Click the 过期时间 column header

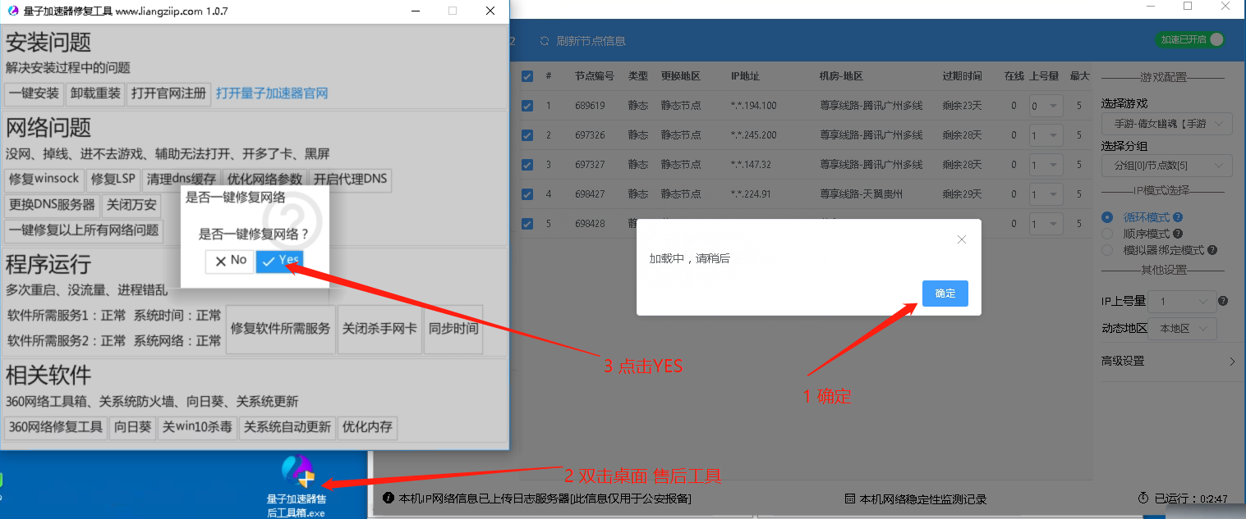point(962,76)
